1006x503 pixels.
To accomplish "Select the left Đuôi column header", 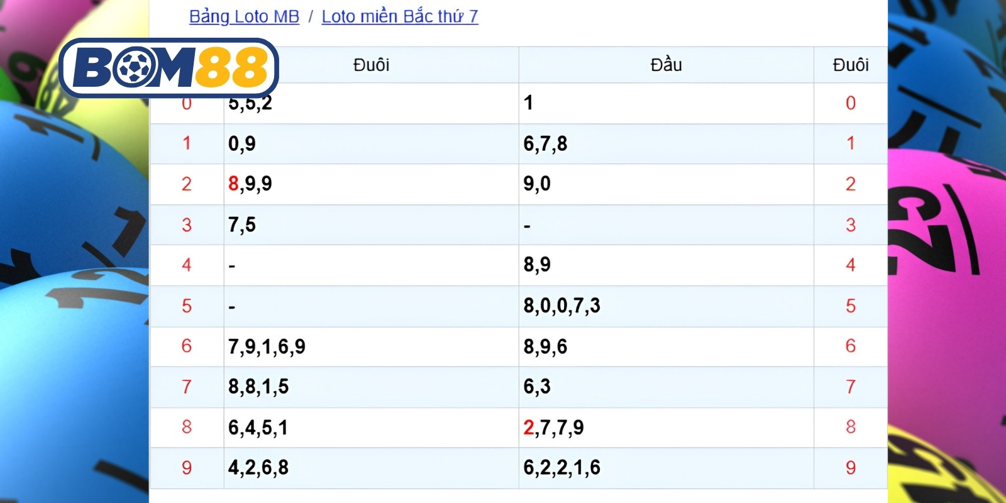I will pyautogui.click(x=371, y=65).
